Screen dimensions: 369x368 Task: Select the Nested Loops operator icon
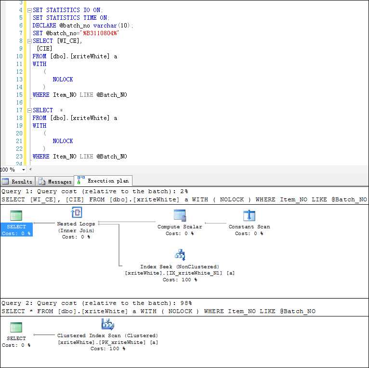(77, 212)
